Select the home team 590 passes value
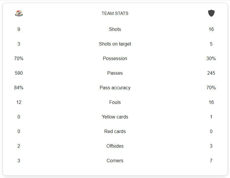 tap(19, 73)
